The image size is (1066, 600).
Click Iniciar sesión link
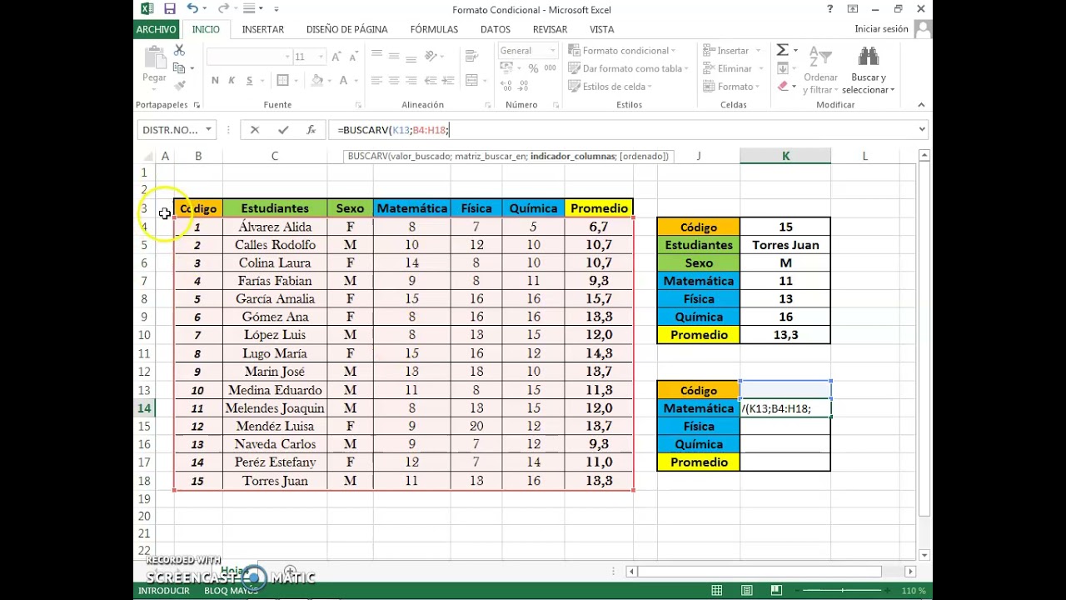coord(881,29)
